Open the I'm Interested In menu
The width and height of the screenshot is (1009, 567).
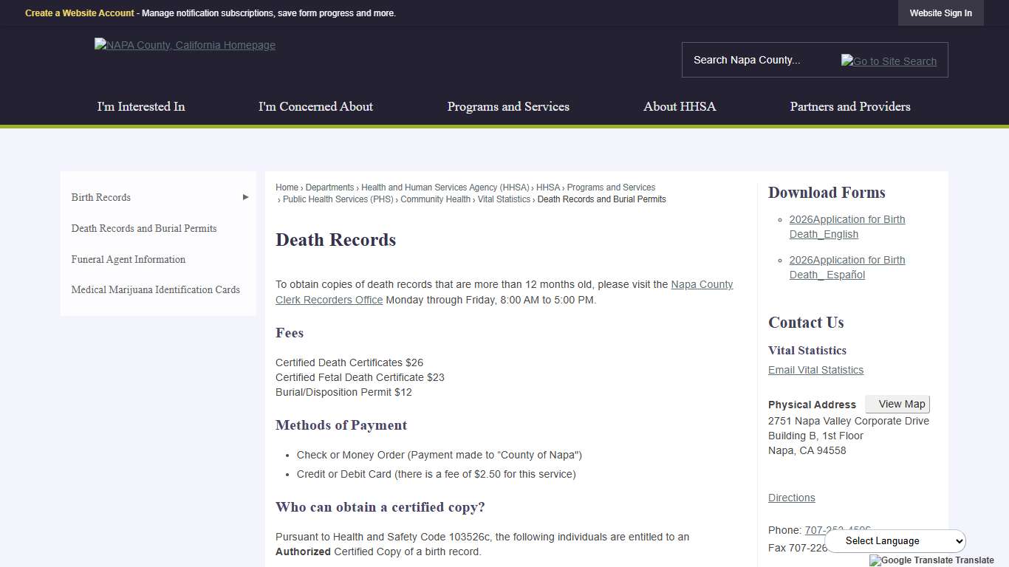tap(141, 106)
